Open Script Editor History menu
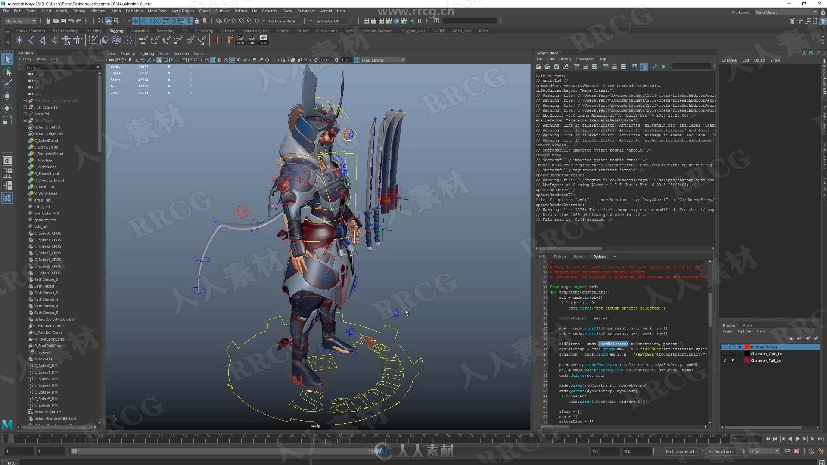This screenshot has width=827, height=465. pos(565,59)
